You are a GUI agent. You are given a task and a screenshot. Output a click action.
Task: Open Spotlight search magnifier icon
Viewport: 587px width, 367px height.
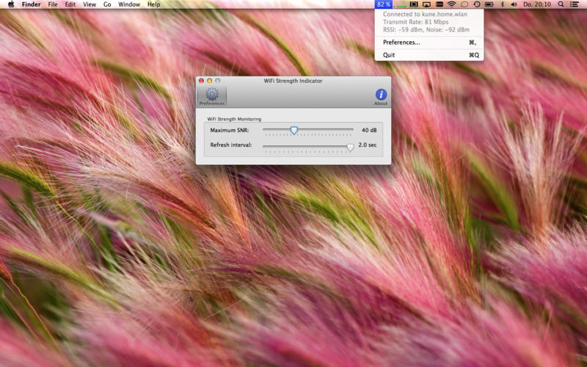561,4
